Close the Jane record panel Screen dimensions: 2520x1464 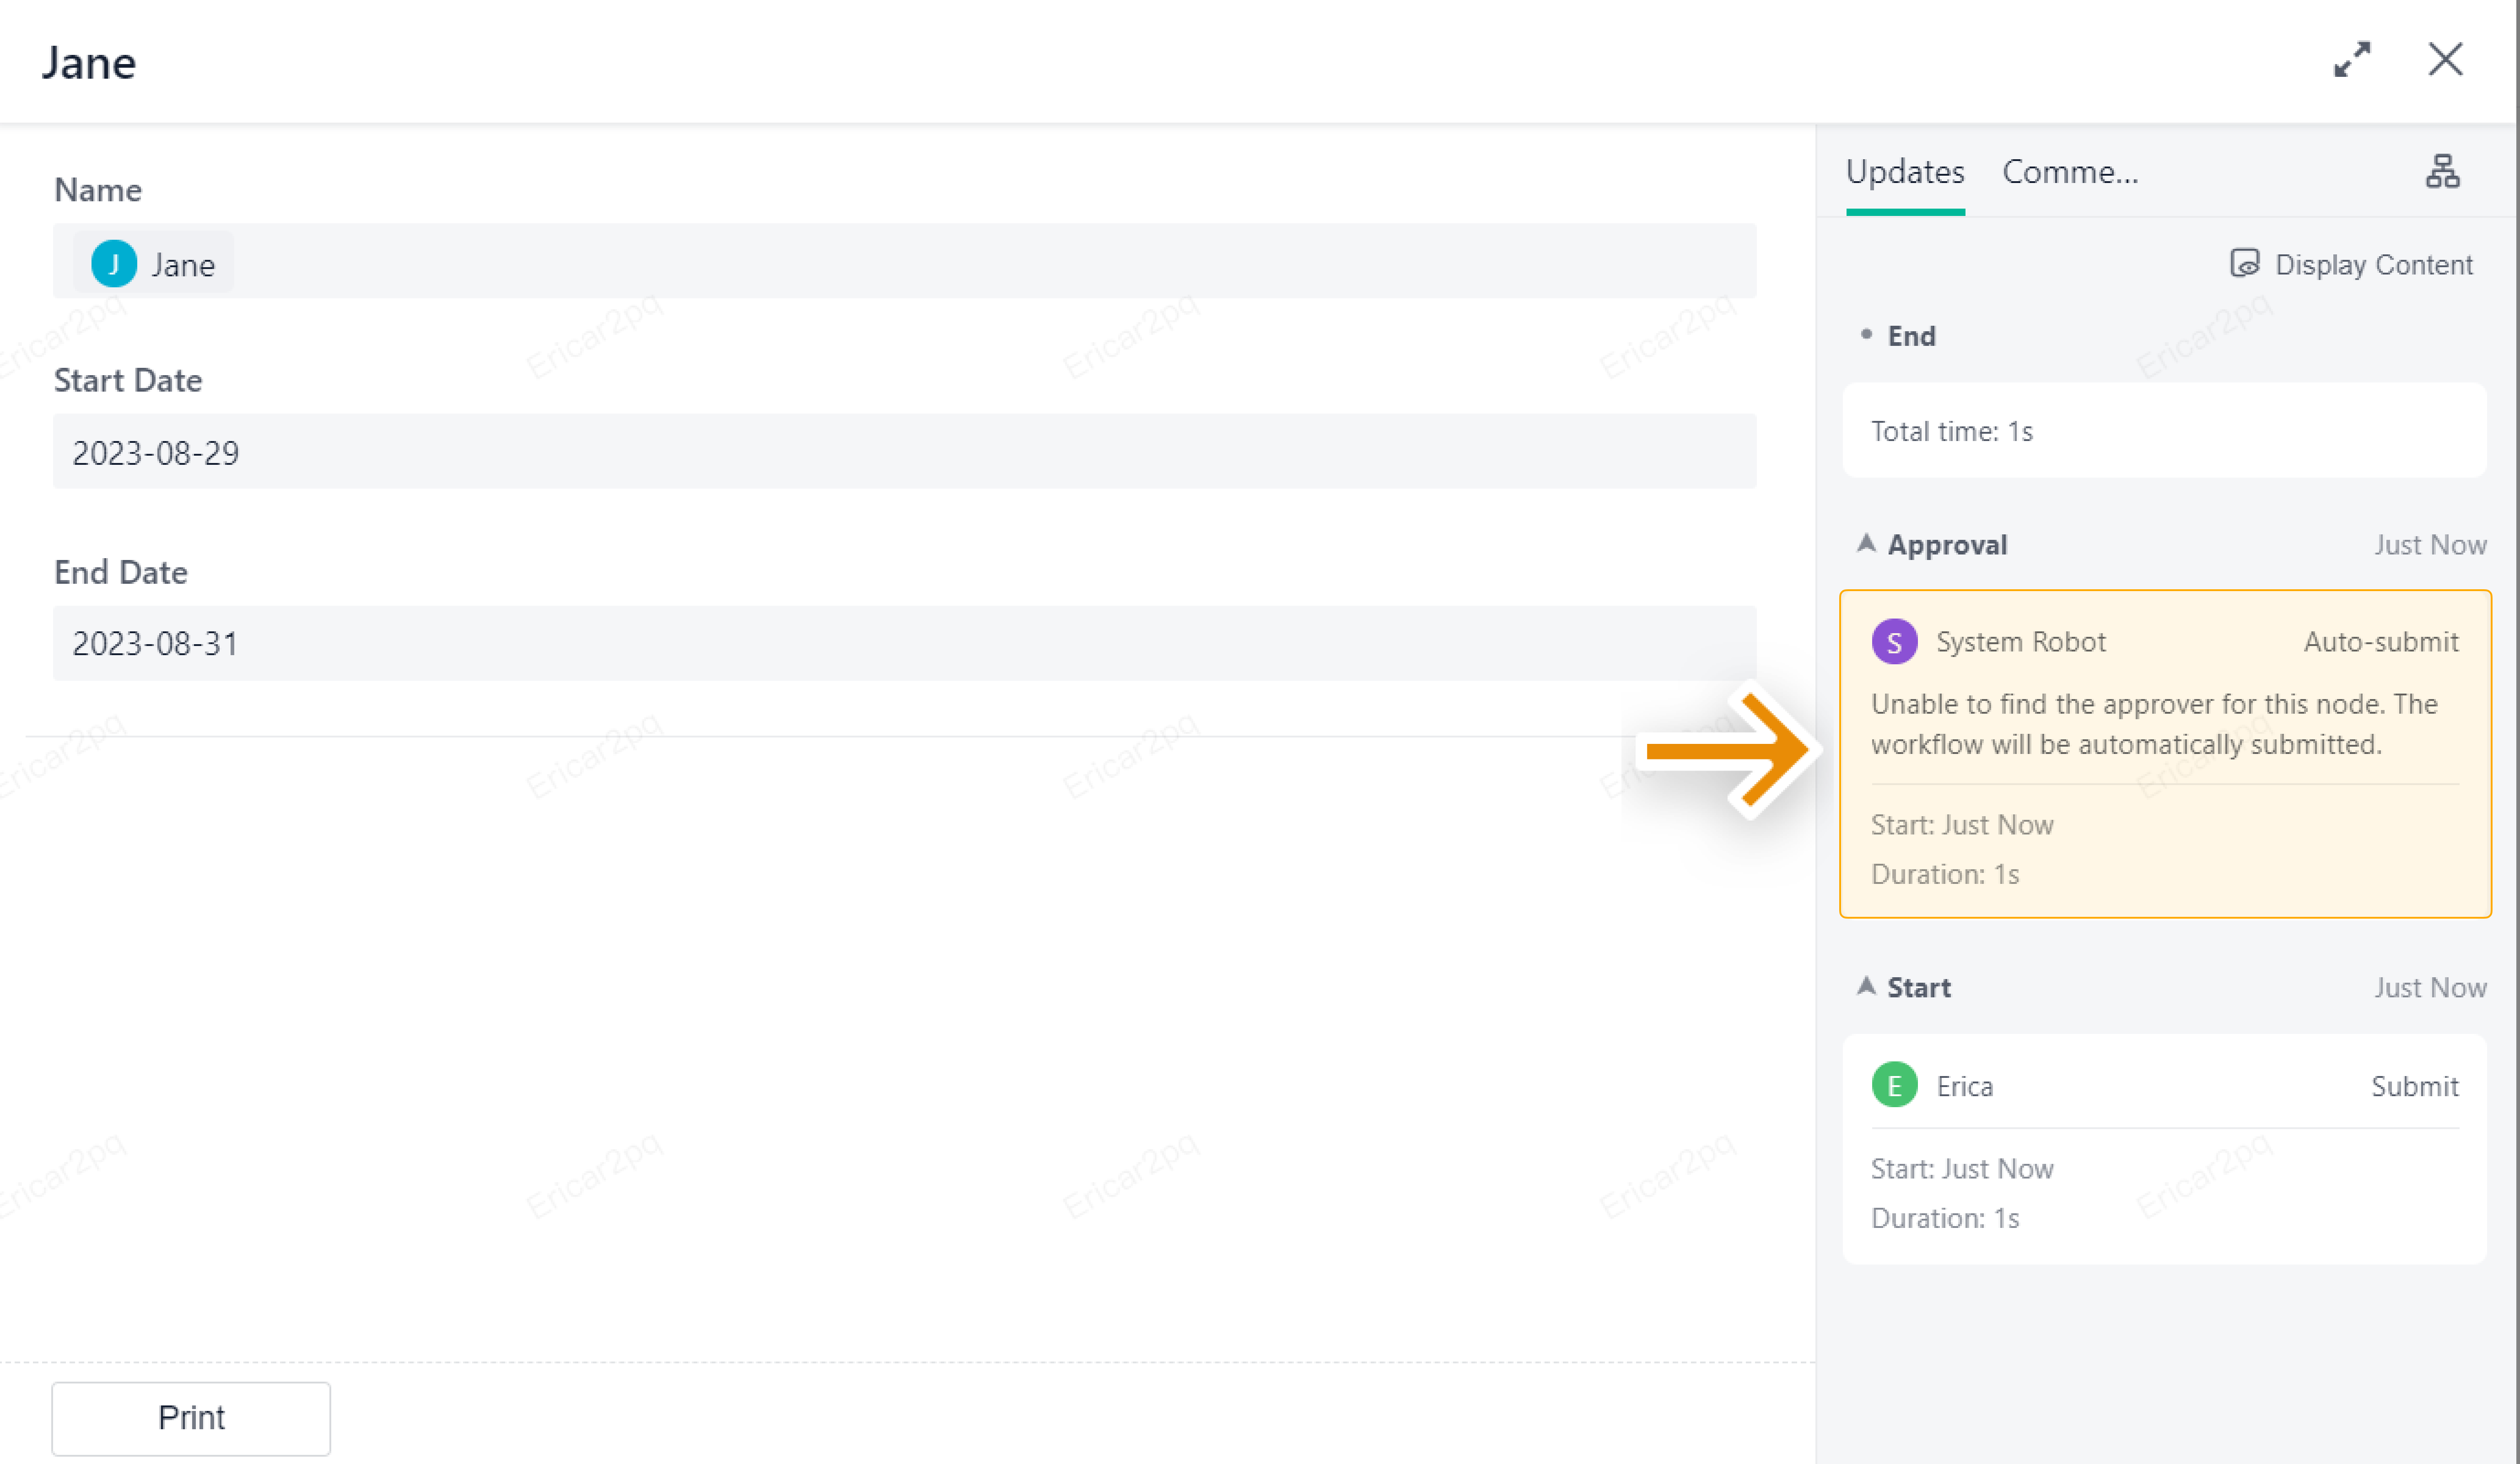(2445, 60)
